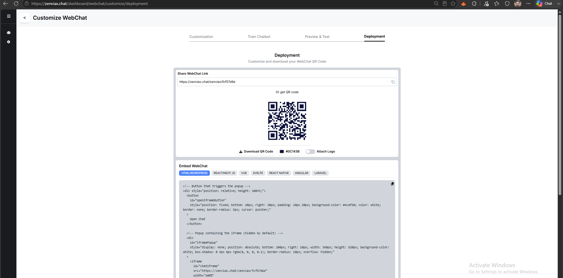Select the REACT/NEXT JS embed tab
Screen dimensions: 563x278
point(224,173)
